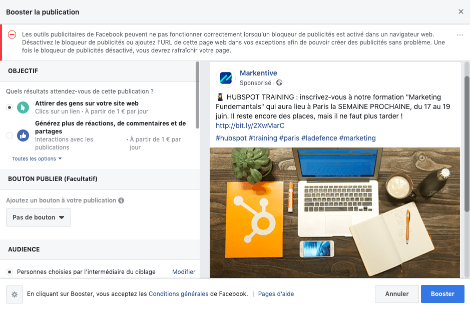This screenshot has height=309, width=470.
Task: Click the gear settings icon at bottom left
Action: coord(15,294)
